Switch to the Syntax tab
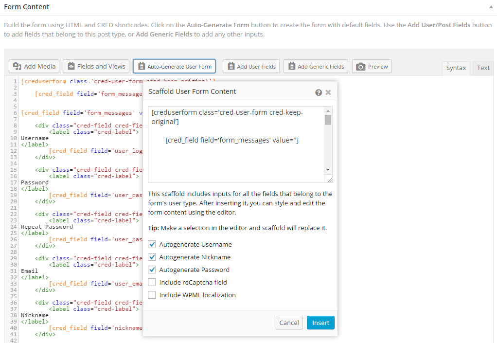497x343 pixels. click(456, 68)
